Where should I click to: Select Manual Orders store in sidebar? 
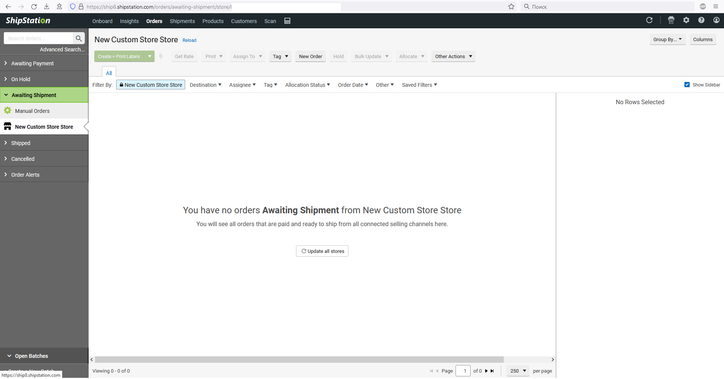coord(44,111)
